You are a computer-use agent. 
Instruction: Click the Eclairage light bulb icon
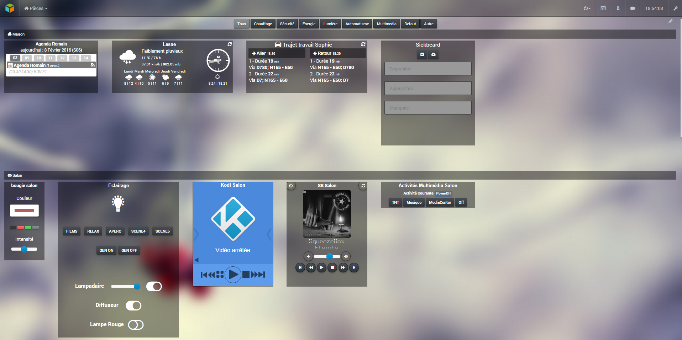118,203
